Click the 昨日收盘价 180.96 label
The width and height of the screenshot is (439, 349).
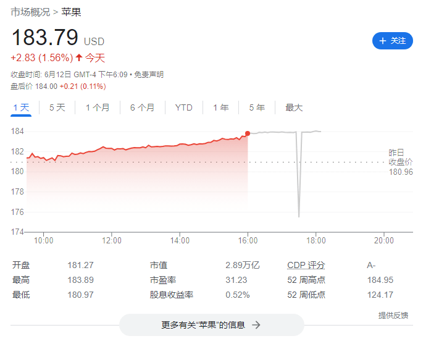401,162
